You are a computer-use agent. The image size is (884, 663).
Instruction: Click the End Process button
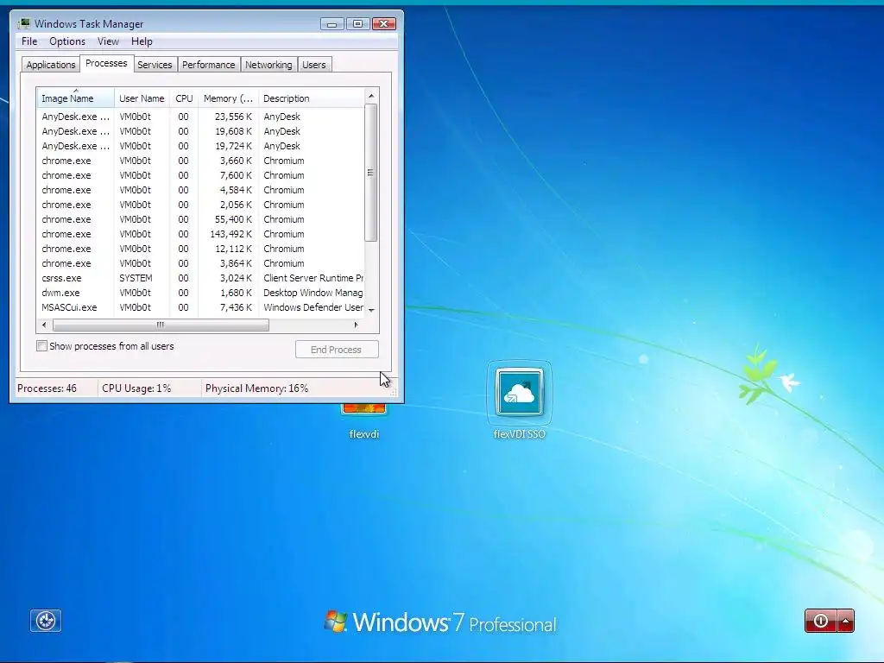click(337, 350)
